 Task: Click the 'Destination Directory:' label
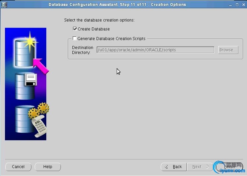tap(83, 50)
